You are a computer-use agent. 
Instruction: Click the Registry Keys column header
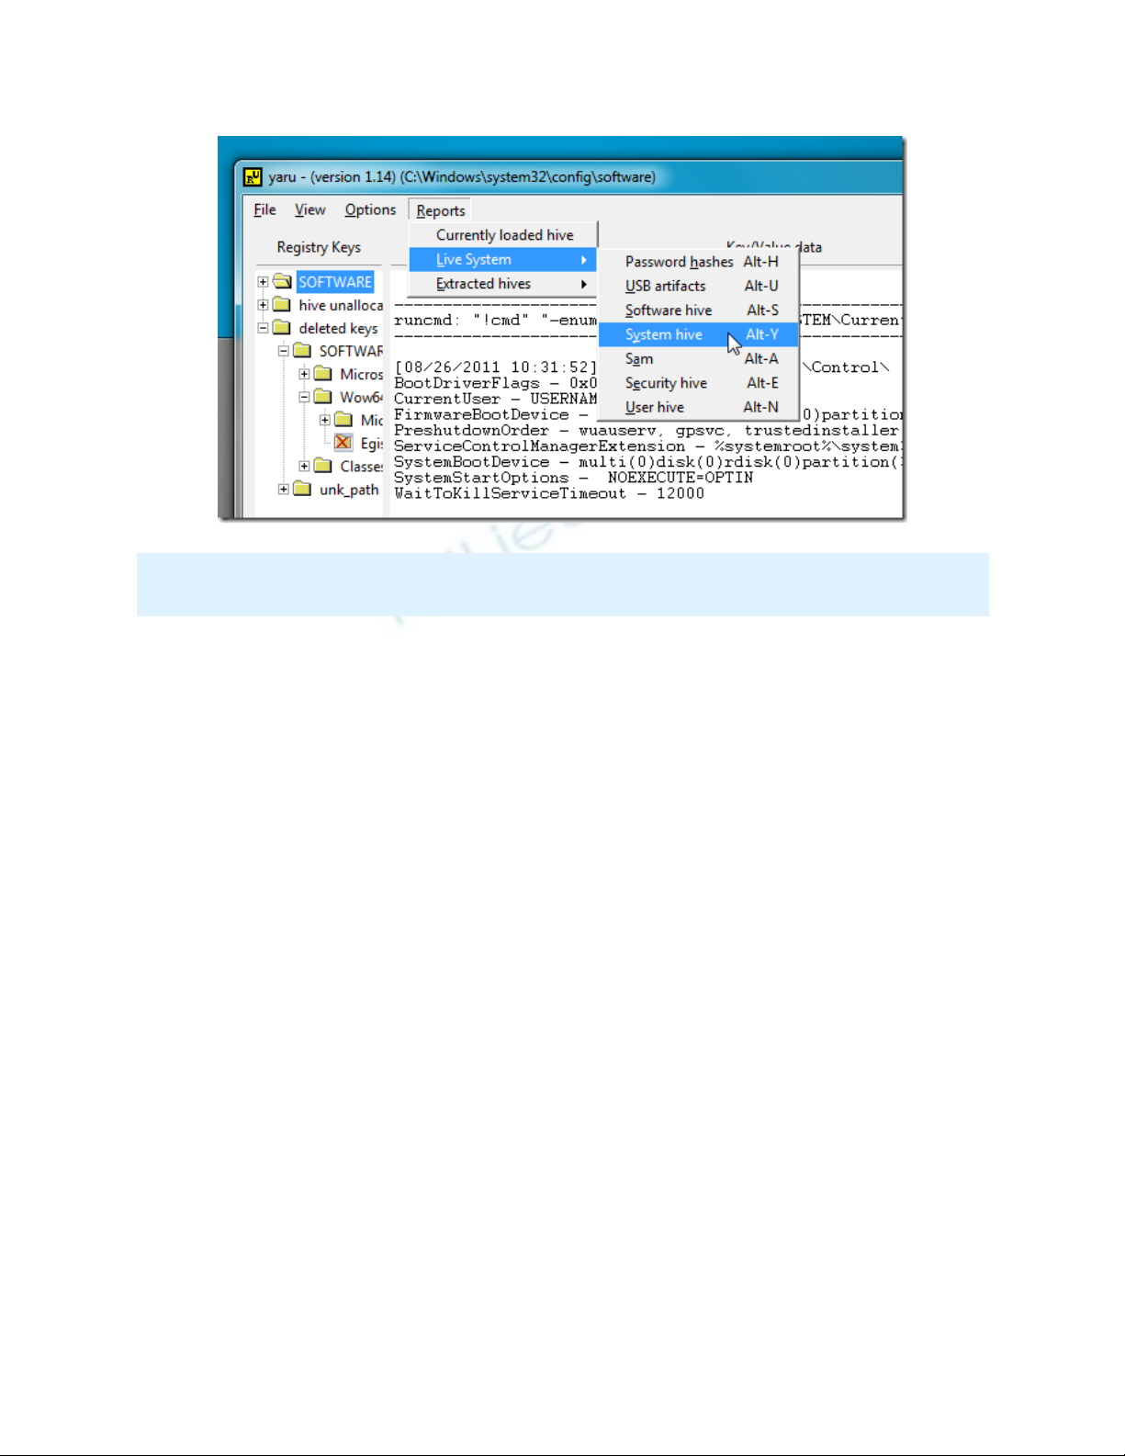click(319, 247)
